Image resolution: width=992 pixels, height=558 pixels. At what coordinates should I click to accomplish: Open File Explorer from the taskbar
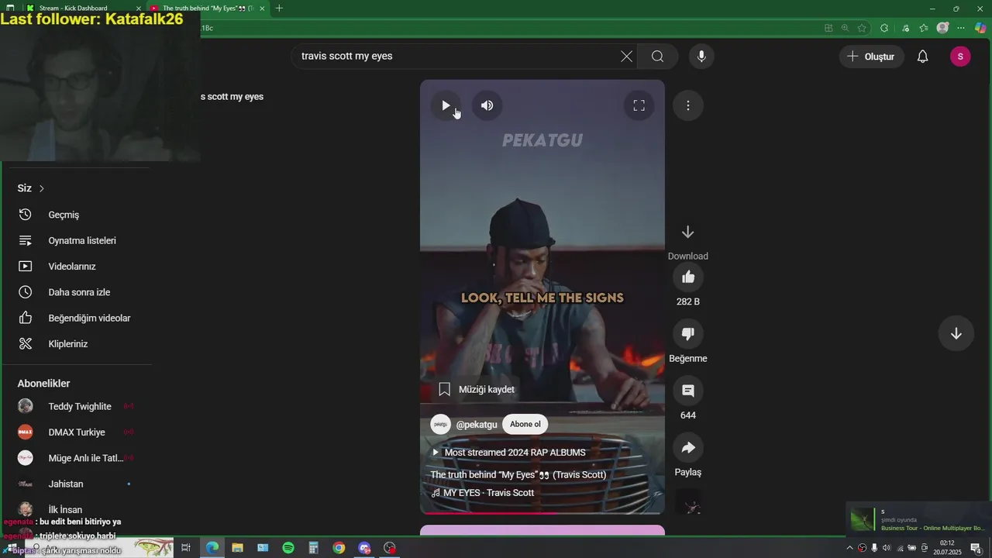pyautogui.click(x=237, y=548)
